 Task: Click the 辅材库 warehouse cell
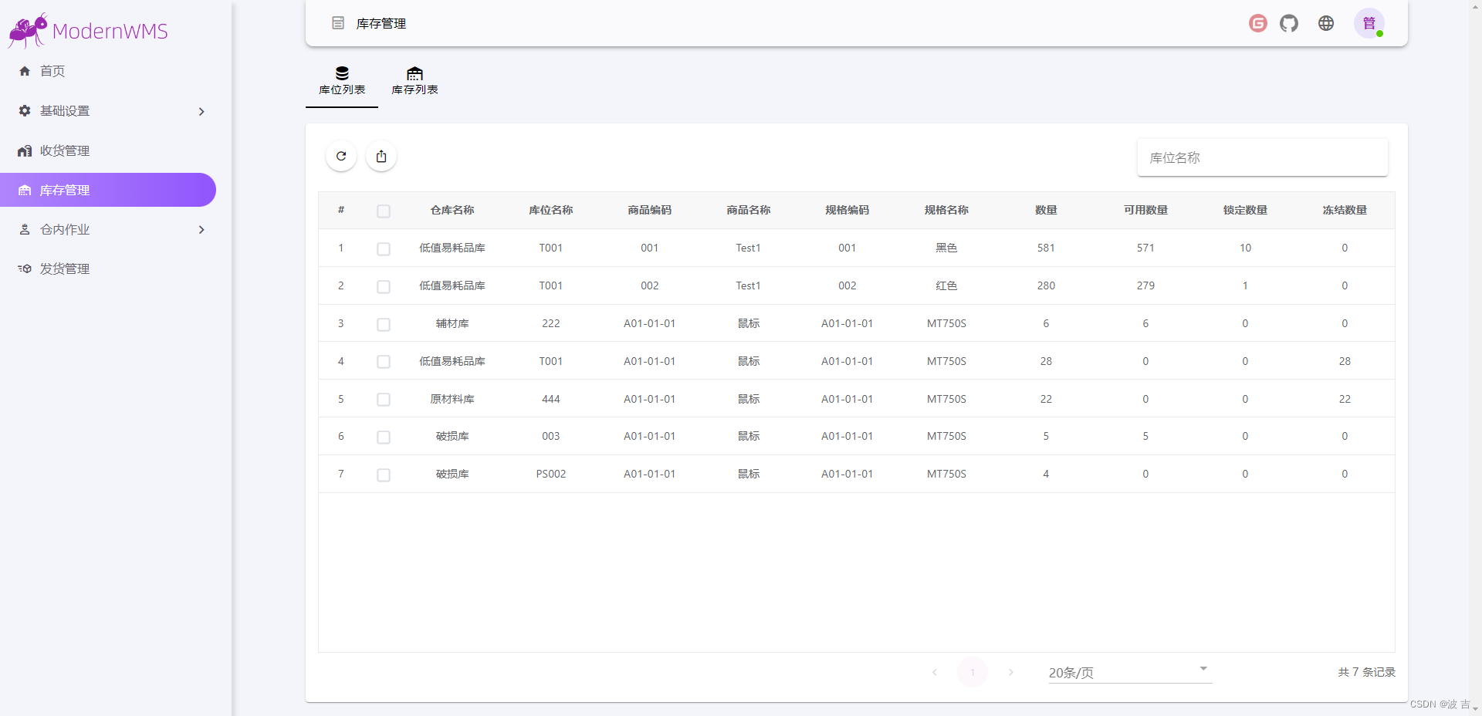tap(452, 323)
